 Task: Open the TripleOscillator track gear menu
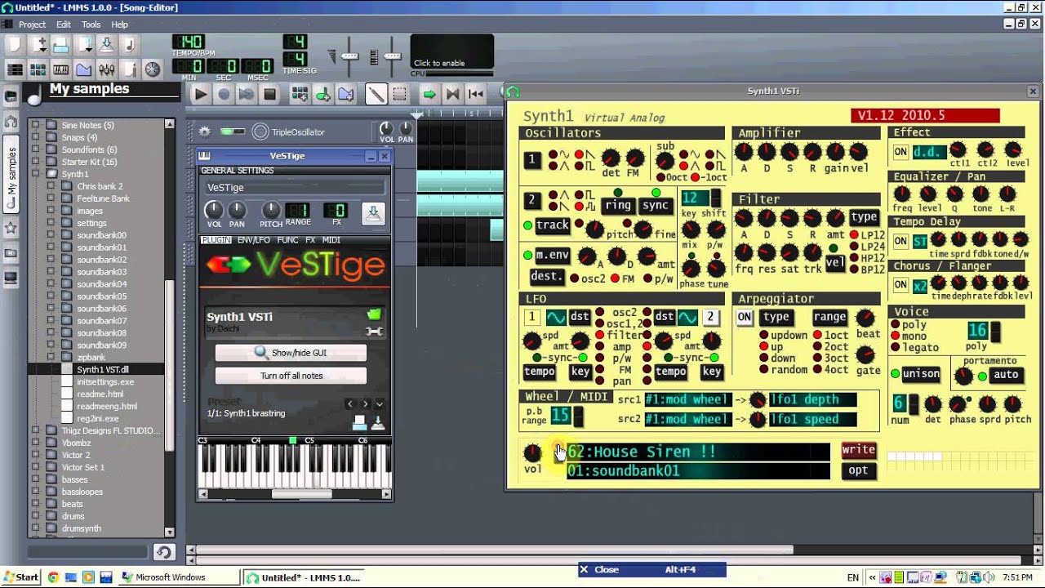pyautogui.click(x=204, y=131)
